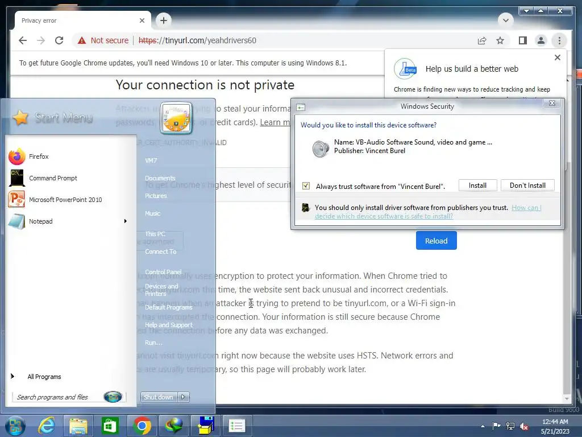Click the user account picture
This screenshot has width=582, height=437.
coord(176,118)
